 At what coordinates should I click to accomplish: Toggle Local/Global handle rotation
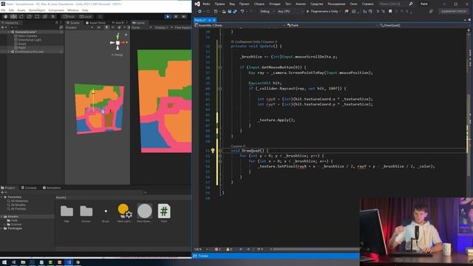point(86,16)
